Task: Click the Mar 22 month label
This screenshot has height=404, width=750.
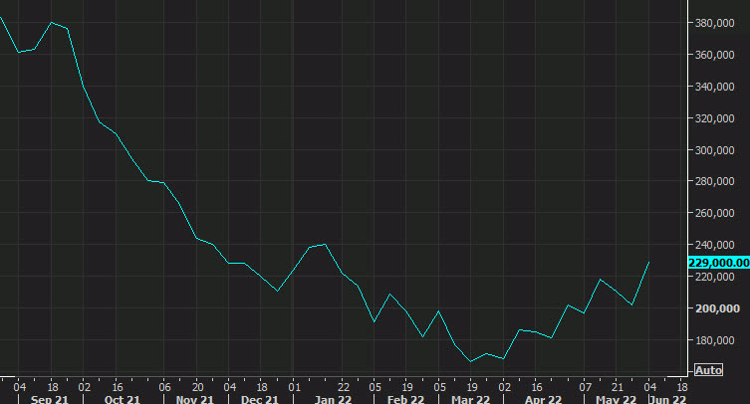Action: click(471, 399)
